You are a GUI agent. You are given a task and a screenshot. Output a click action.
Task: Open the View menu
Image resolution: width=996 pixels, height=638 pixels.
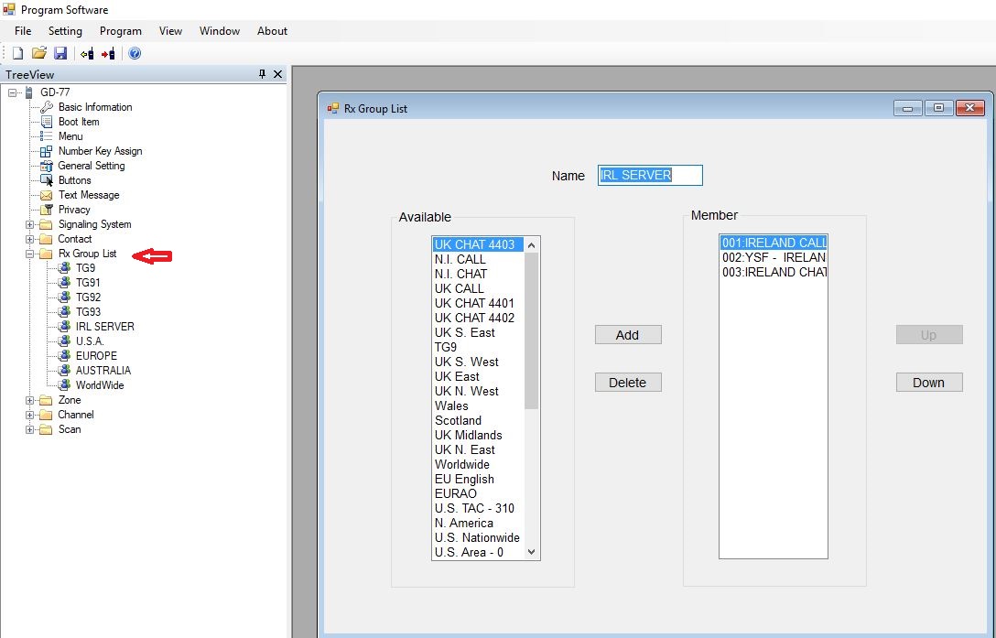pyautogui.click(x=170, y=30)
